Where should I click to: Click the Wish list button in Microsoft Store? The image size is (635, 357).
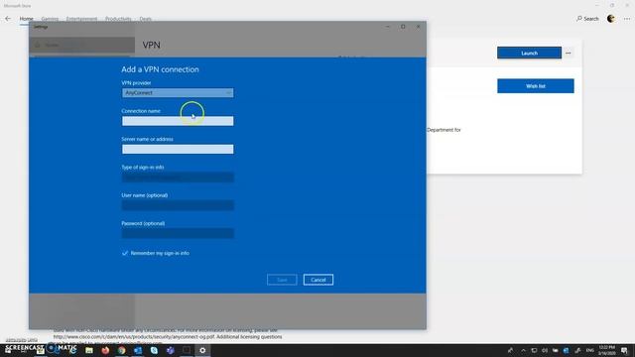click(536, 86)
